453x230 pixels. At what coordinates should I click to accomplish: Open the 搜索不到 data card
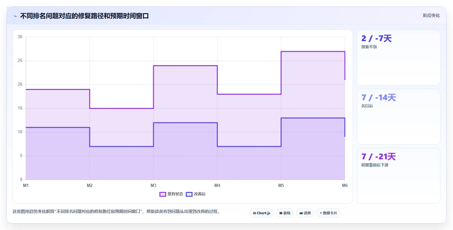click(x=399, y=58)
